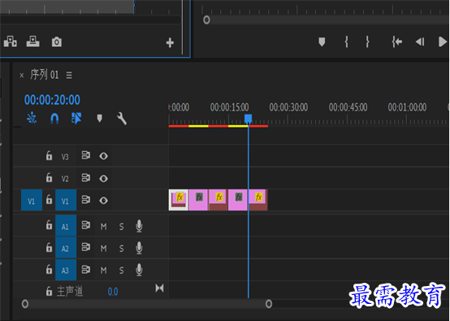This screenshot has width=450, height=321.
Task: Toggle A1 track targeting button
Action: point(66,225)
